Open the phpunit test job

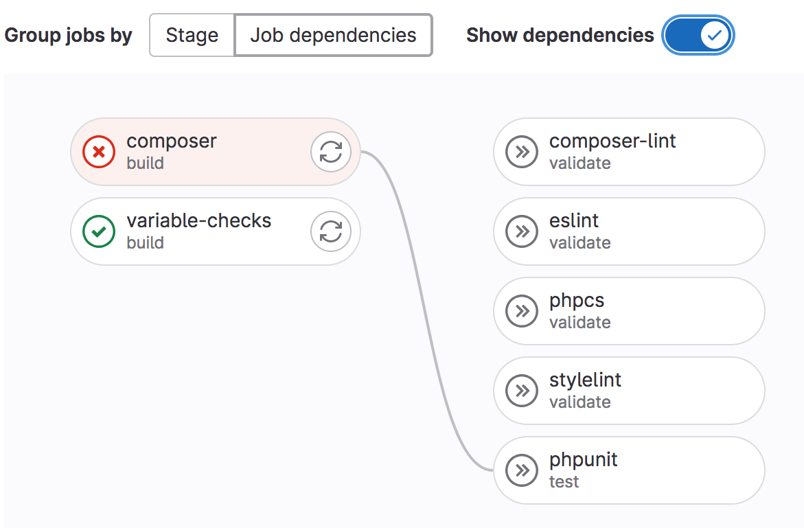point(584,460)
